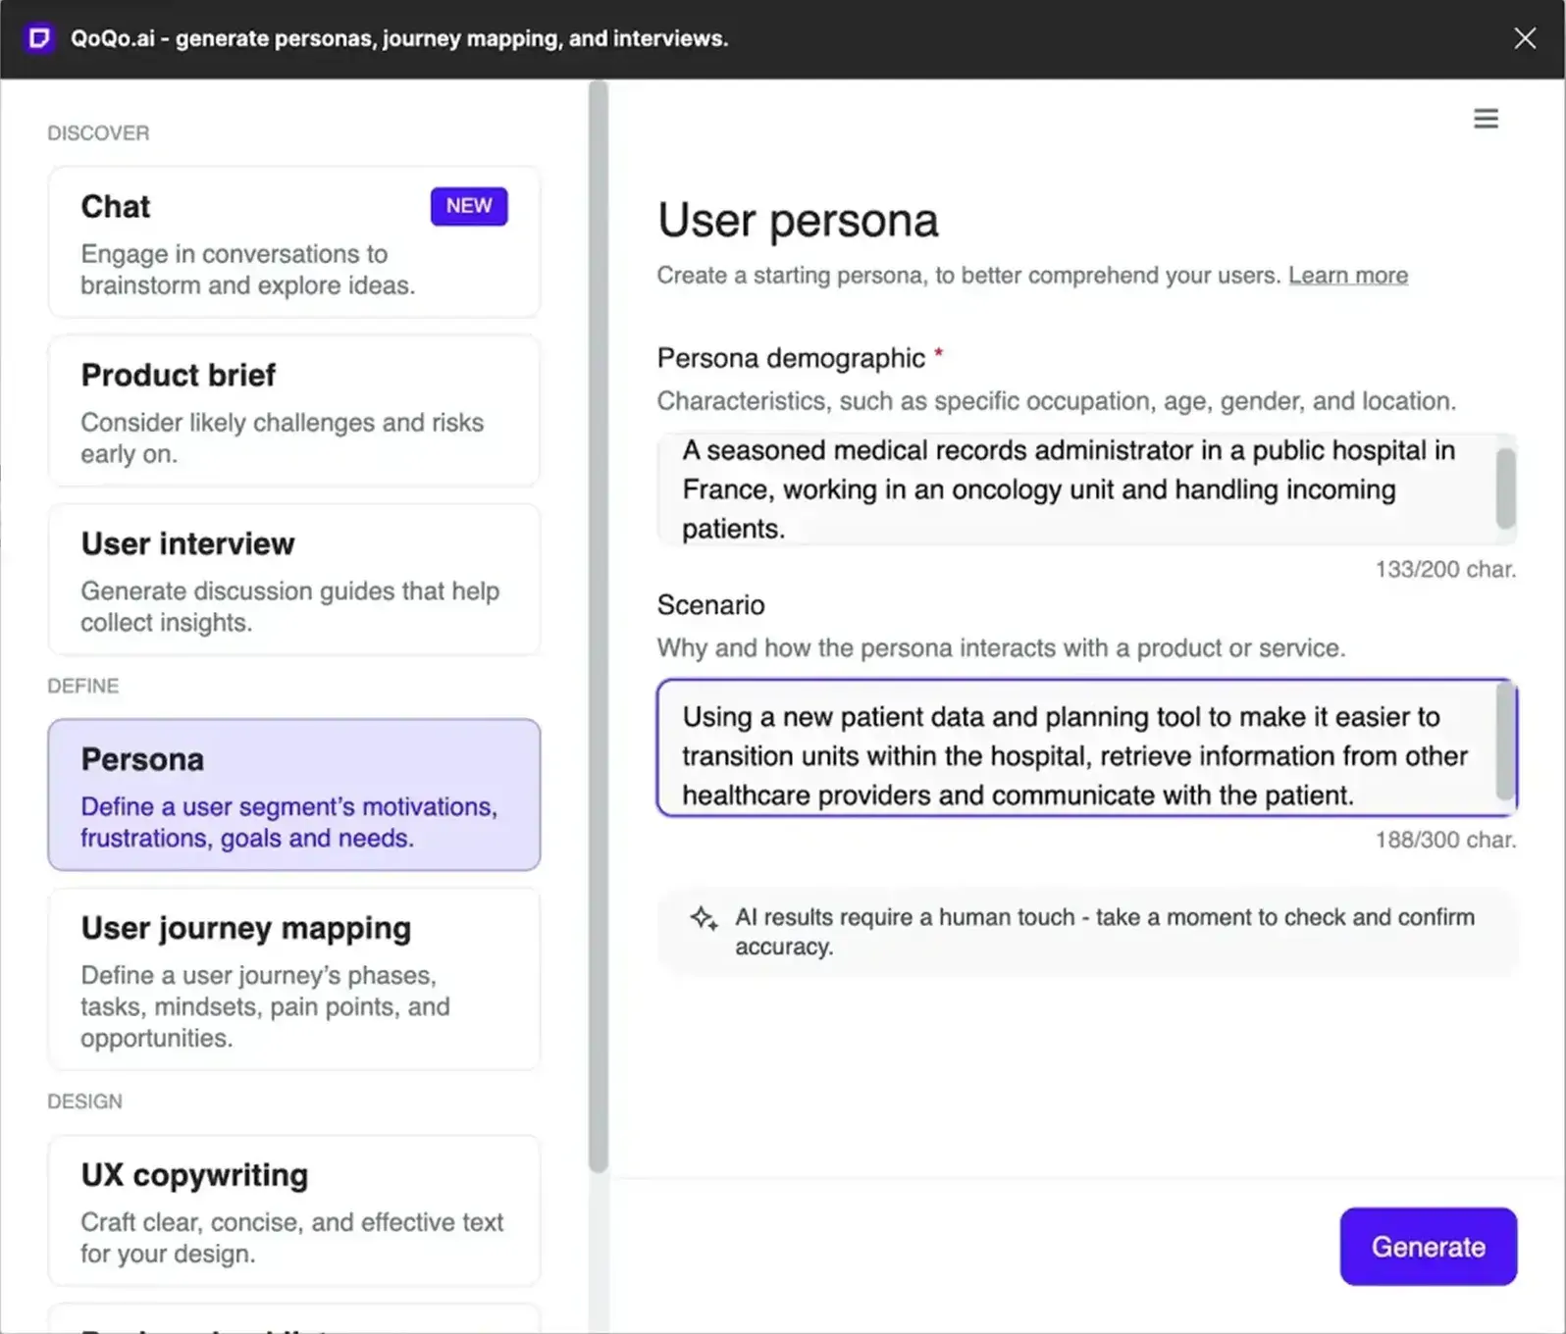Viewport: 1566px width, 1334px height.
Task: Click the Persona demographic field scrollbar
Action: coord(1506,488)
